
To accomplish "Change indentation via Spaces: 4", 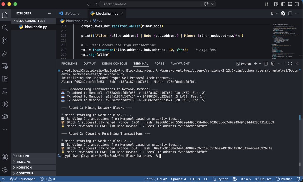I will [179, 179].
